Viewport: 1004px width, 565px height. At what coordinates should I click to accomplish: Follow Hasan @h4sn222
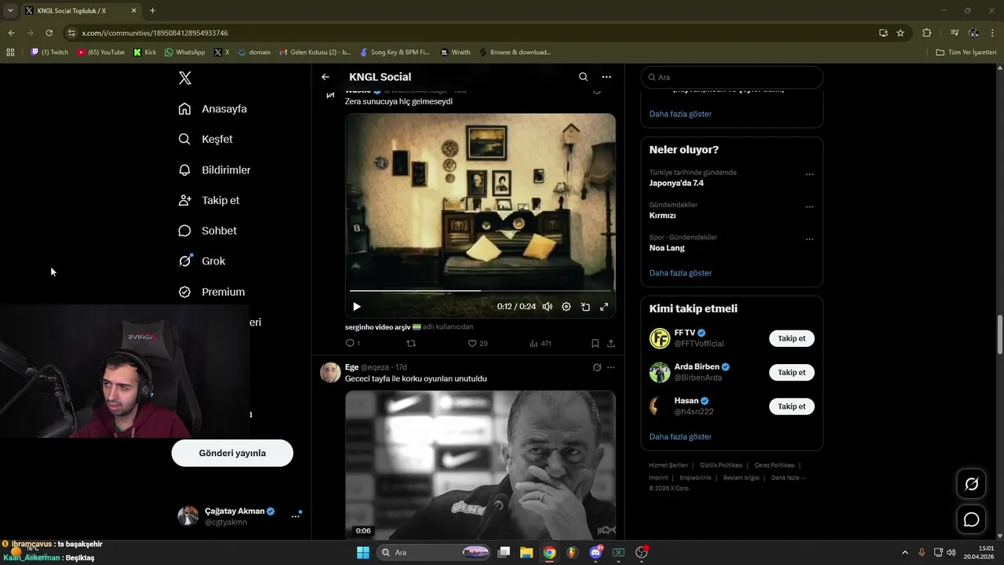791,406
